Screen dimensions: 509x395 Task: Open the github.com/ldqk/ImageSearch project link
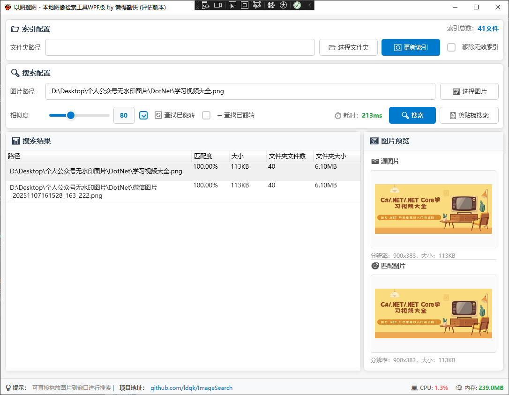click(x=191, y=388)
